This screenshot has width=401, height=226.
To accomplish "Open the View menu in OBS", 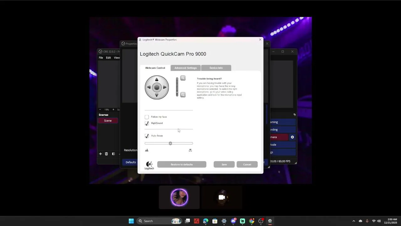I will pos(117,58).
